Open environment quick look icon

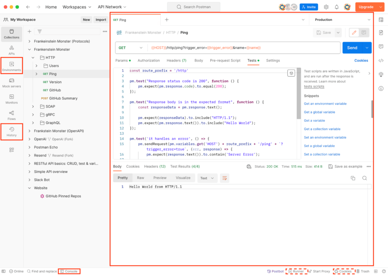pos(381,20)
